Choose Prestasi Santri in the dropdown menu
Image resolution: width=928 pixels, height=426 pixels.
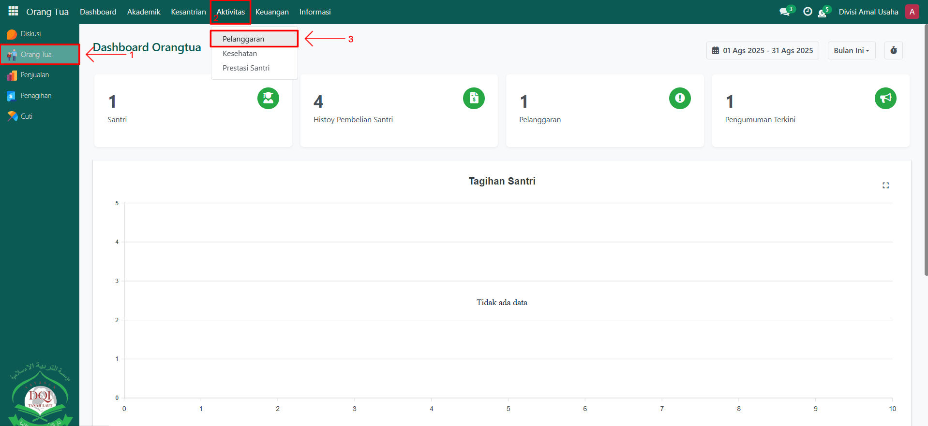(x=246, y=68)
